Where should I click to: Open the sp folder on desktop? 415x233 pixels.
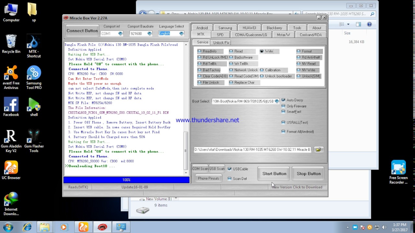[33, 13]
